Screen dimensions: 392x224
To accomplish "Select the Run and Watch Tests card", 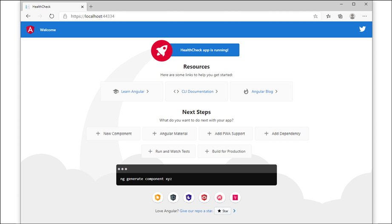I will click(x=168, y=151).
